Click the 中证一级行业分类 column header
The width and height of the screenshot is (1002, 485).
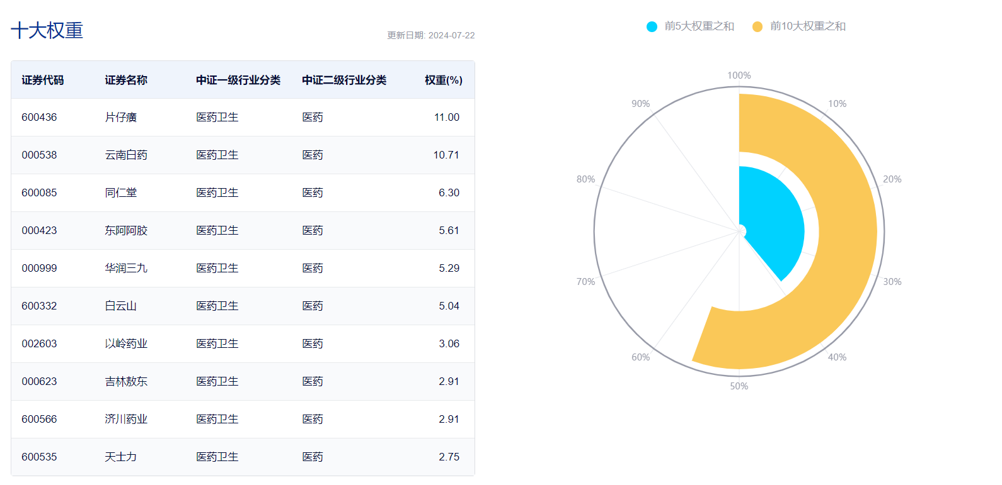click(x=238, y=80)
